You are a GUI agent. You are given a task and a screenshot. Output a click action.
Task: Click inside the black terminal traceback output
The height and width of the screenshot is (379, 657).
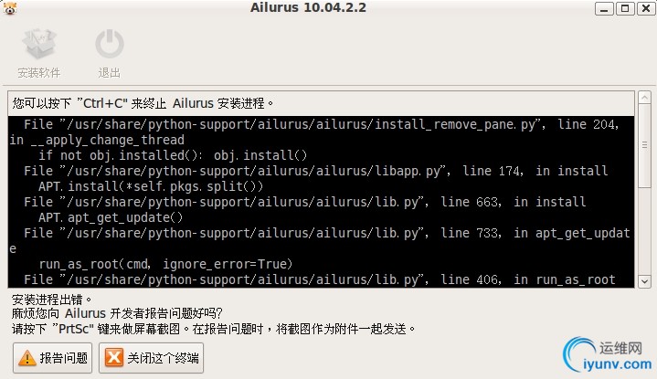[320, 201]
